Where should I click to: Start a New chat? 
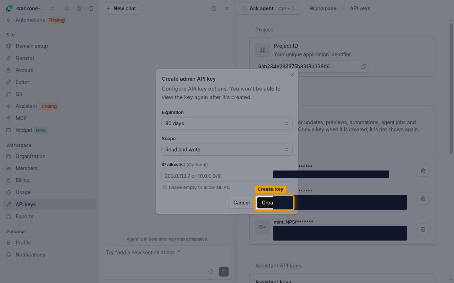click(x=121, y=8)
